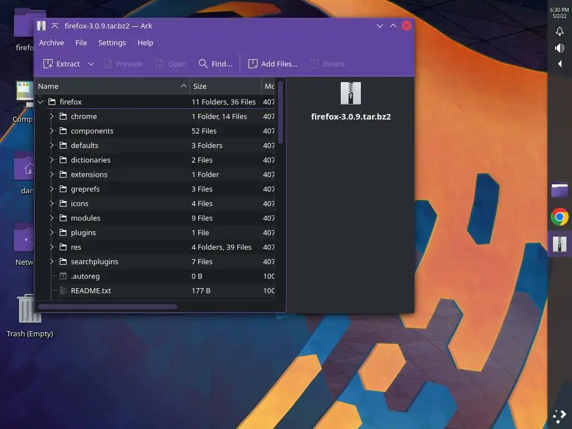572x429 pixels.
Task: Expand the modules folder
Action: 52,218
